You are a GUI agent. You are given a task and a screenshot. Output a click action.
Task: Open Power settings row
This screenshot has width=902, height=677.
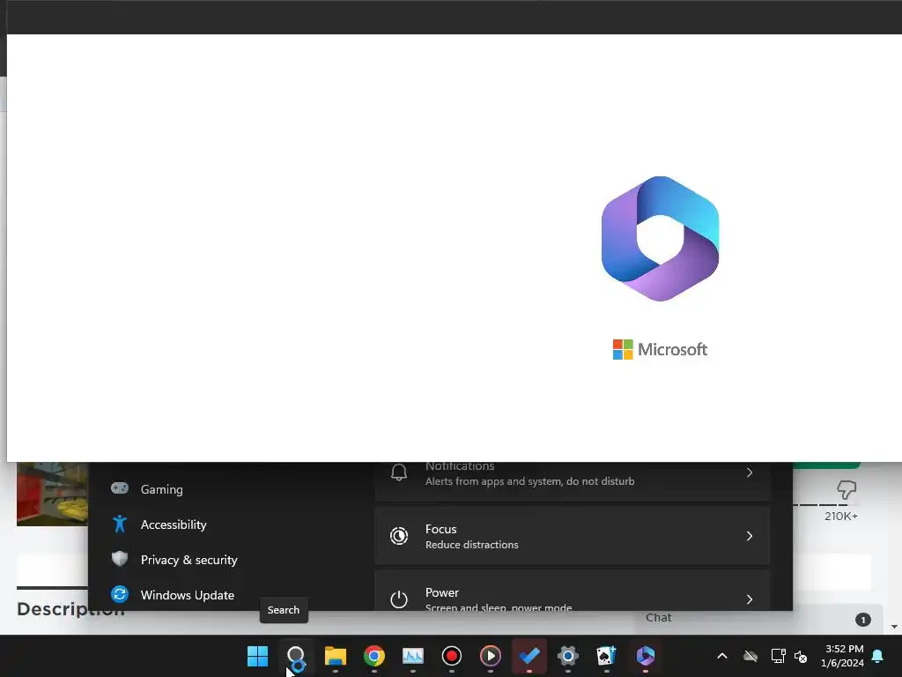(573, 591)
